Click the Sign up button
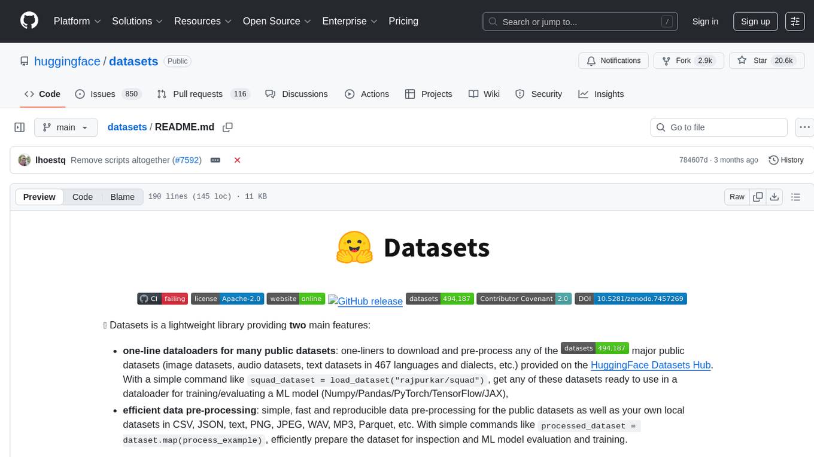814x457 pixels. pos(755,22)
